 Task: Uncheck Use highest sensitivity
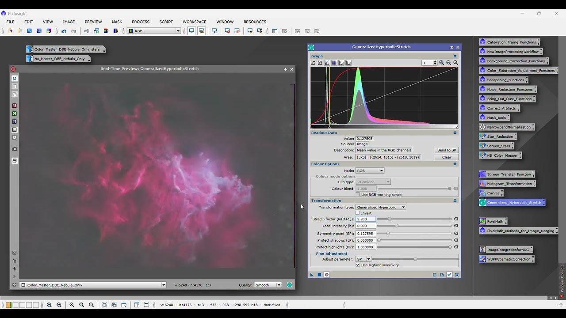(x=358, y=265)
